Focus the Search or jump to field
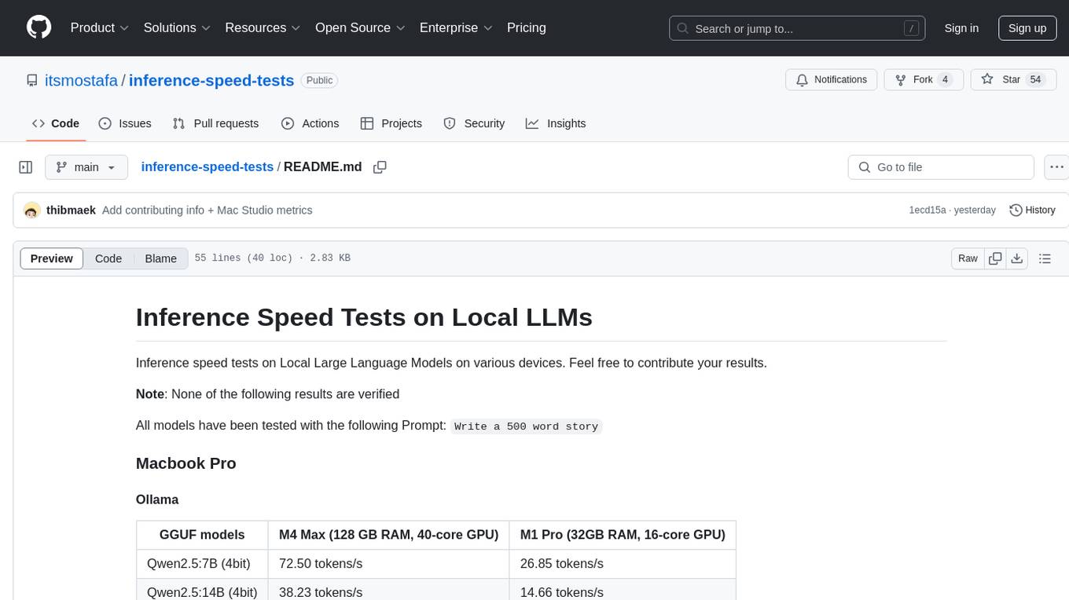This screenshot has height=600, width=1069. (797, 28)
